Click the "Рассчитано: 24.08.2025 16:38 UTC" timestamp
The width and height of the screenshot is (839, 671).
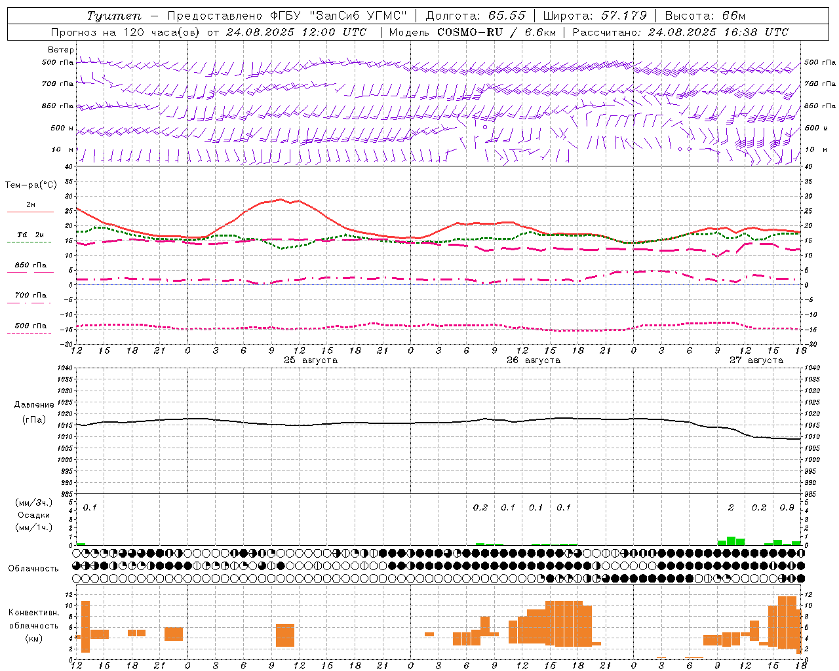point(680,32)
